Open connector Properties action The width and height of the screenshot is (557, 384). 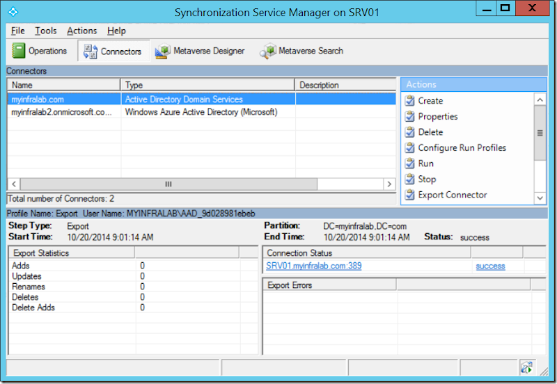[437, 116]
